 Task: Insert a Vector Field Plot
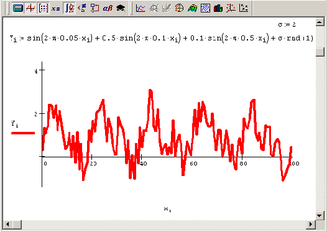(244, 8)
